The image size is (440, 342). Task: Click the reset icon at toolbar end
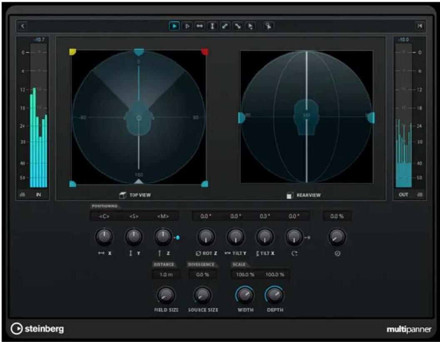(420, 26)
